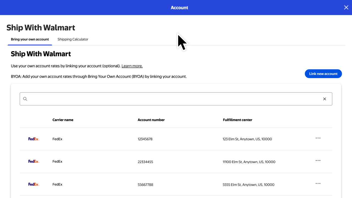
Task: Click the FedEx logo beside account 55667788
Action: 34,184
